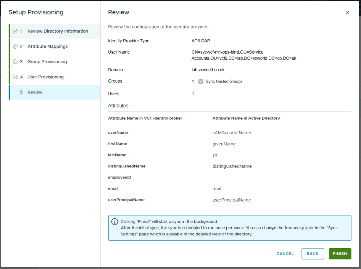This screenshot has width=361, height=269.
Task: Click the userPrincipalName Active Directory value
Action: [x=232, y=200]
